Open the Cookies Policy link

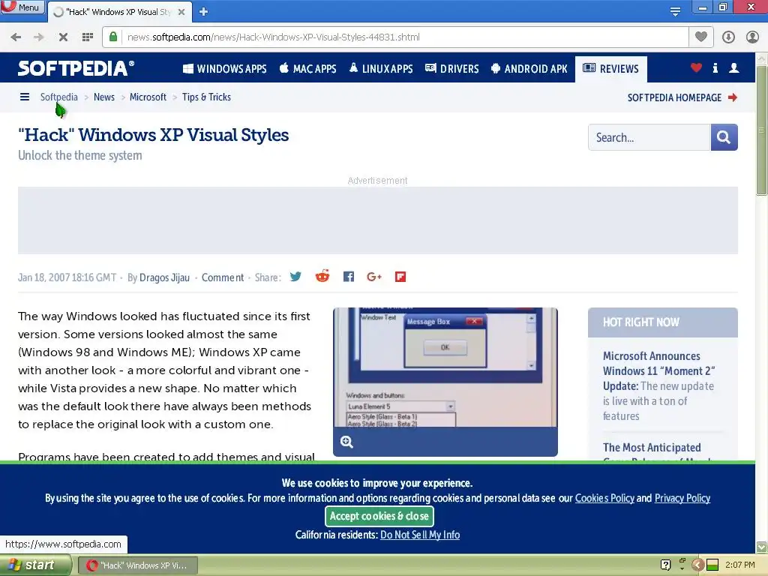[604, 498]
